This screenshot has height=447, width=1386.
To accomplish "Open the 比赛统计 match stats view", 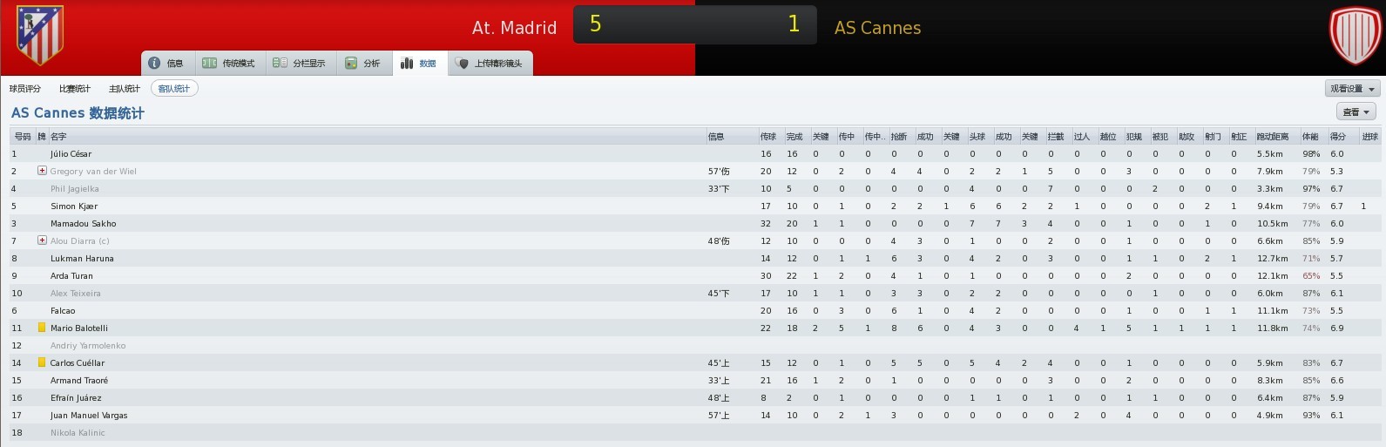I will [x=75, y=88].
